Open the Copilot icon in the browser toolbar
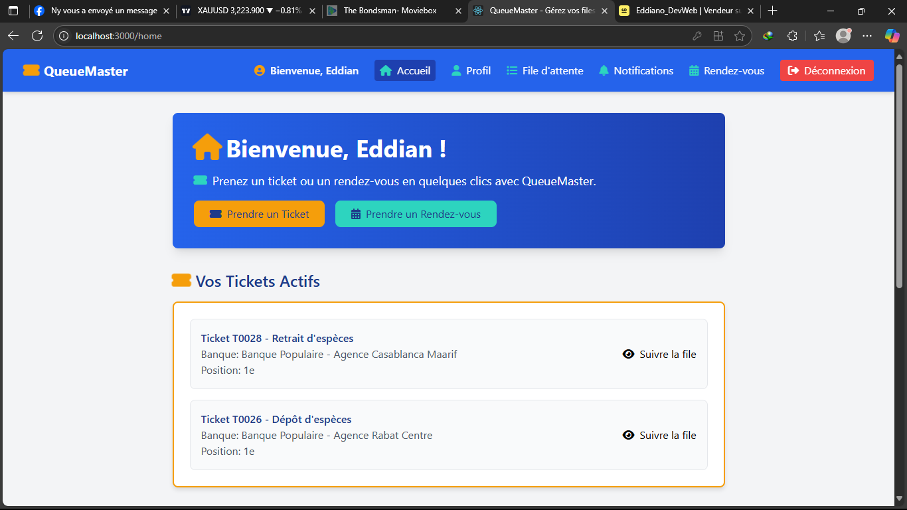The width and height of the screenshot is (907, 510). (x=892, y=36)
